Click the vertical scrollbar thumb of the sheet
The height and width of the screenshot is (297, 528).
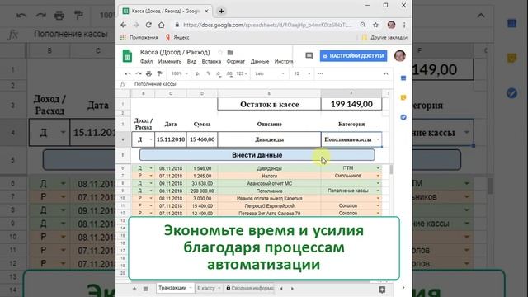coord(391,169)
